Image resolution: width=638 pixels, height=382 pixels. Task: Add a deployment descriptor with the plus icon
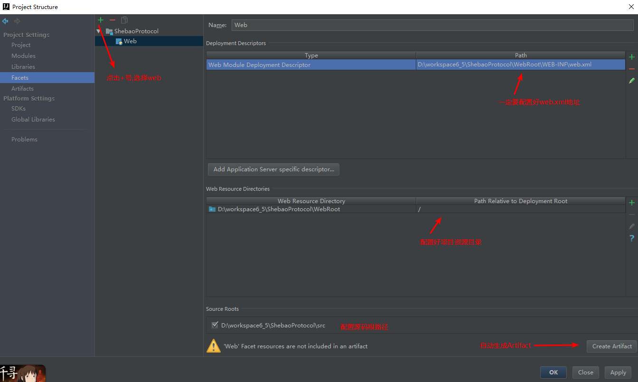(632, 57)
